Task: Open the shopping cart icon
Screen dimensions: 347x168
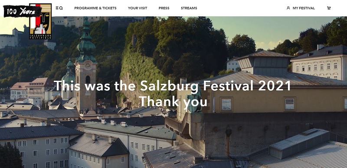Action: point(329,8)
